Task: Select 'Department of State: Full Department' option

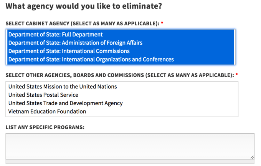Action: [56, 35]
